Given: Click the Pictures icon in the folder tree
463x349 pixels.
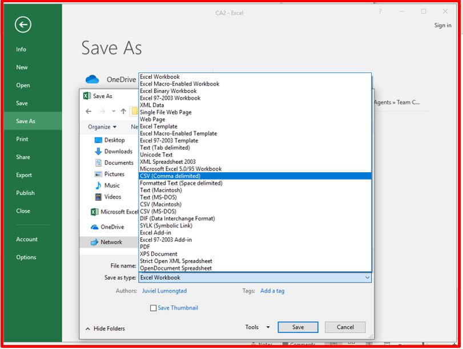Looking at the screenshot, I should [98, 174].
